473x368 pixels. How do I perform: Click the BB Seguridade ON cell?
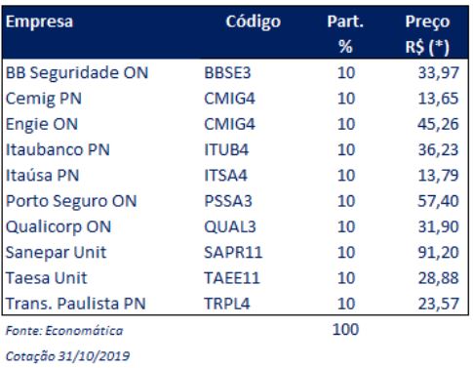coord(77,72)
